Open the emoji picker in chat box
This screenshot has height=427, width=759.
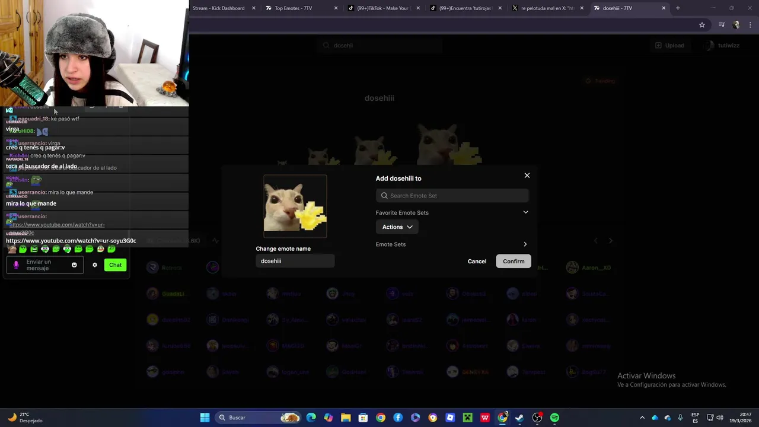(74, 265)
